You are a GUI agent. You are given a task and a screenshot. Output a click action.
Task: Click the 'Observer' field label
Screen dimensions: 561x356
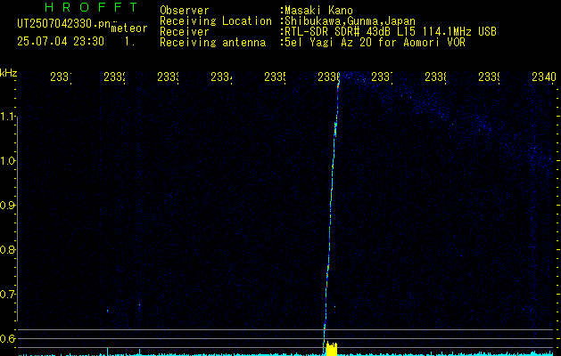[x=185, y=11]
